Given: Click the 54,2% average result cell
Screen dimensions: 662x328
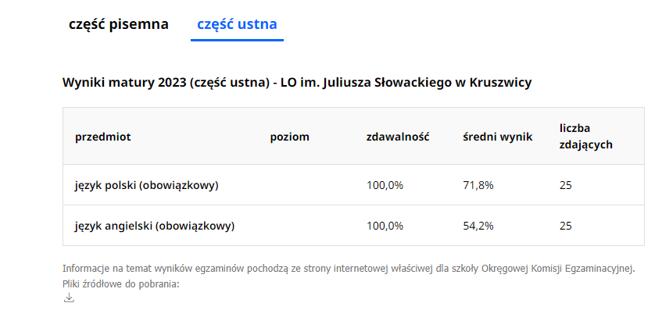Looking at the screenshot, I should click(478, 226).
